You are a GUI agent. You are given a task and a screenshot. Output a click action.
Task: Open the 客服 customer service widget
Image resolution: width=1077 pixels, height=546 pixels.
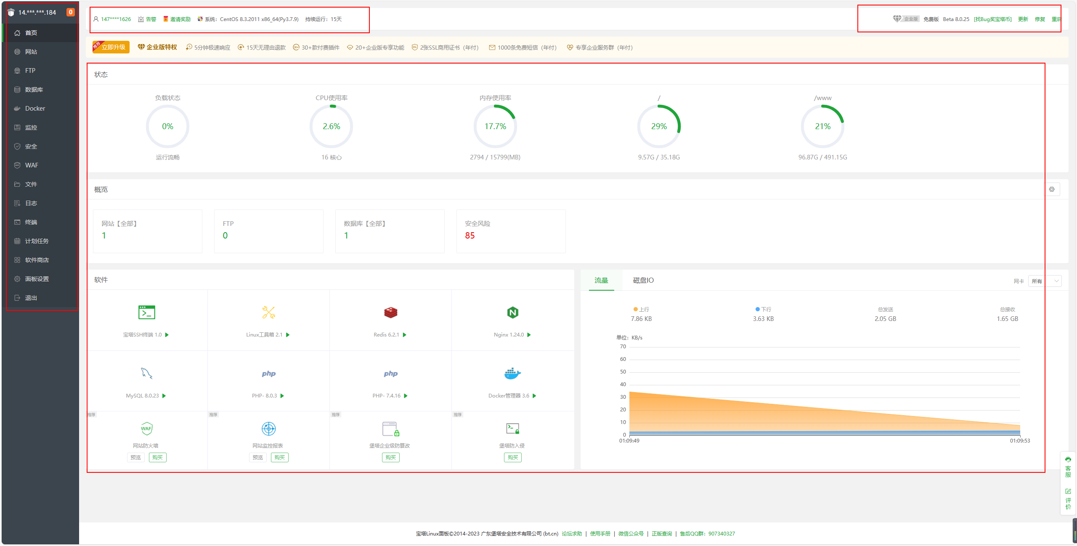[x=1068, y=467]
